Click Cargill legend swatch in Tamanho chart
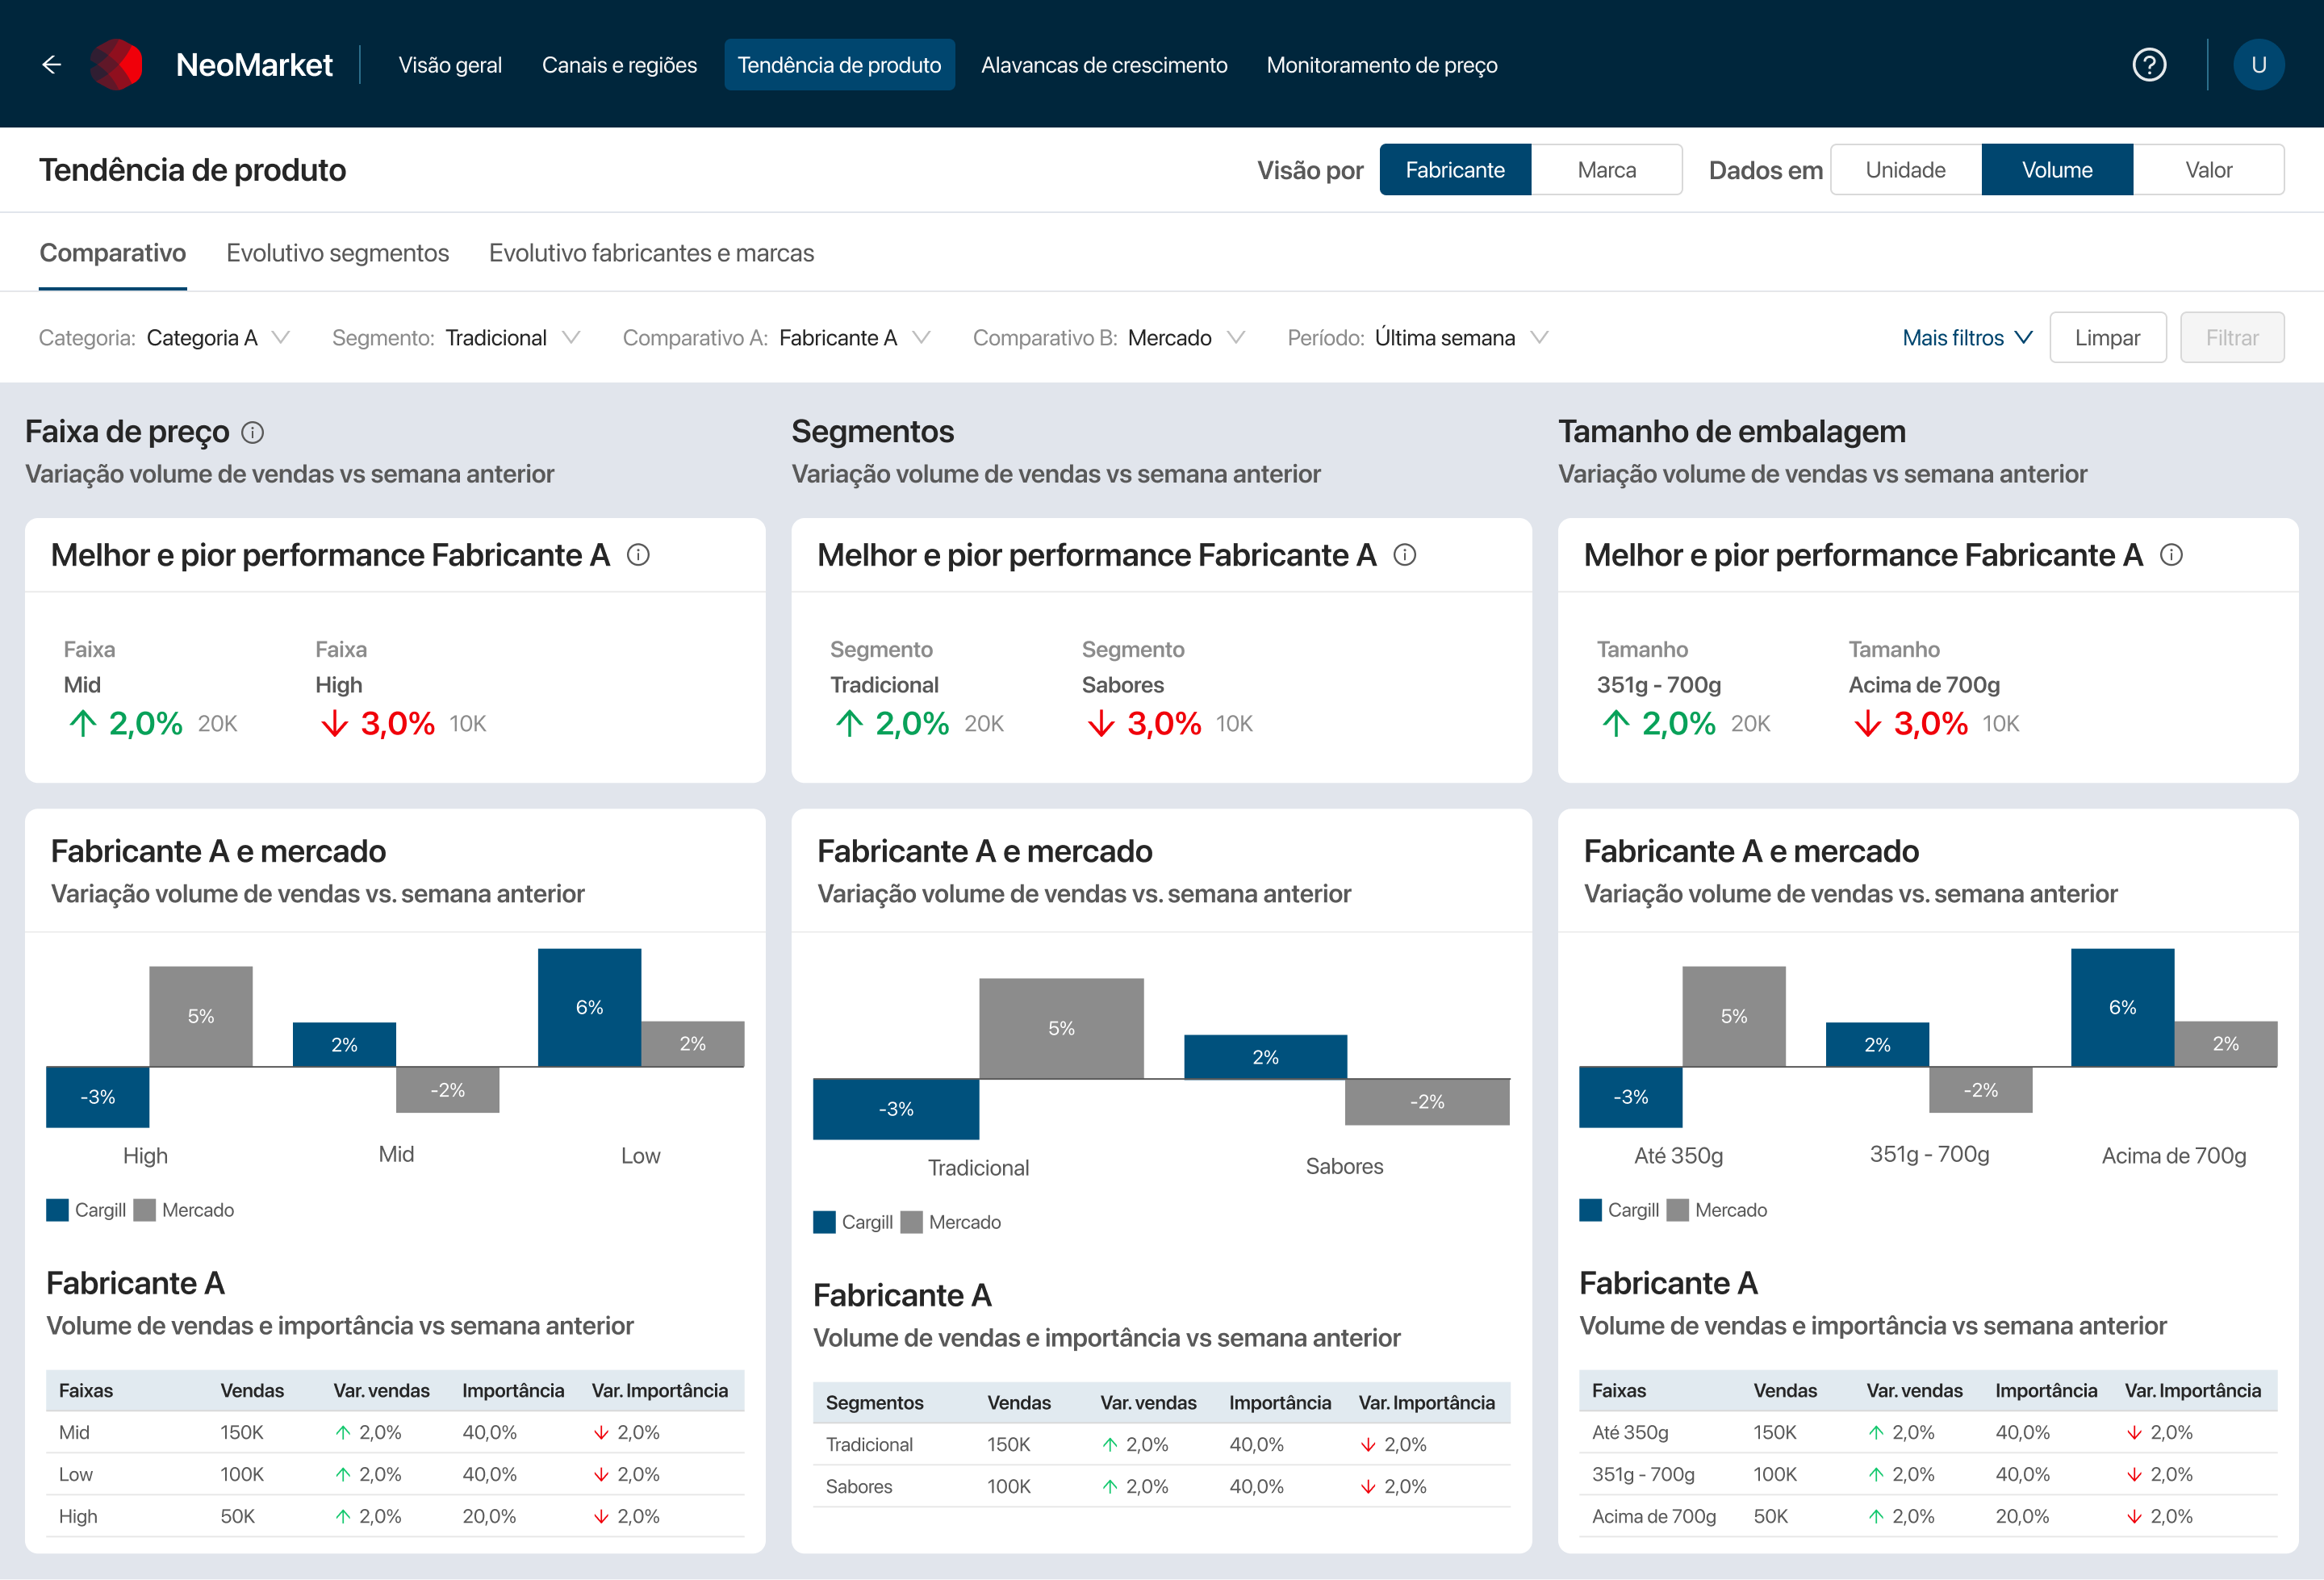Image resolution: width=2324 pixels, height=1580 pixels. click(x=1591, y=1210)
